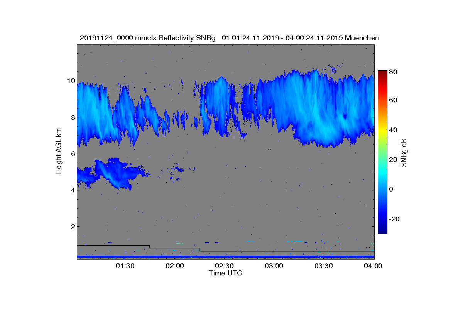Click the 'SNRg dB' colorbar label
The height and width of the screenshot is (309, 463).
tap(404, 153)
